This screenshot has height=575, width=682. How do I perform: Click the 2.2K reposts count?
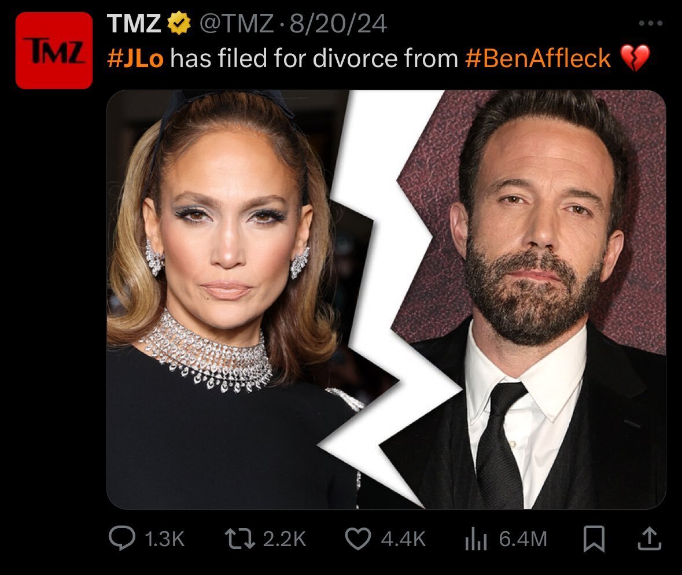click(x=285, y=539)
